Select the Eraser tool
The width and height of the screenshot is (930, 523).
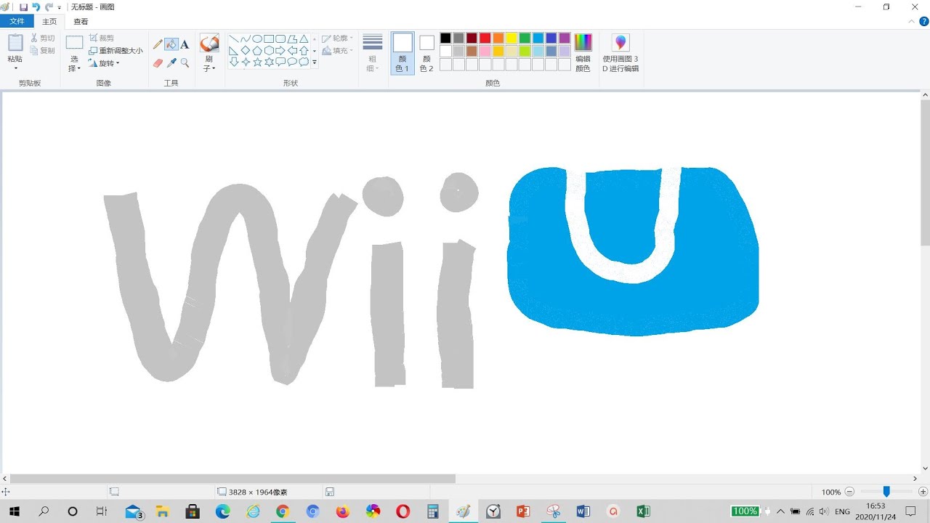click(x=158, y=63)
